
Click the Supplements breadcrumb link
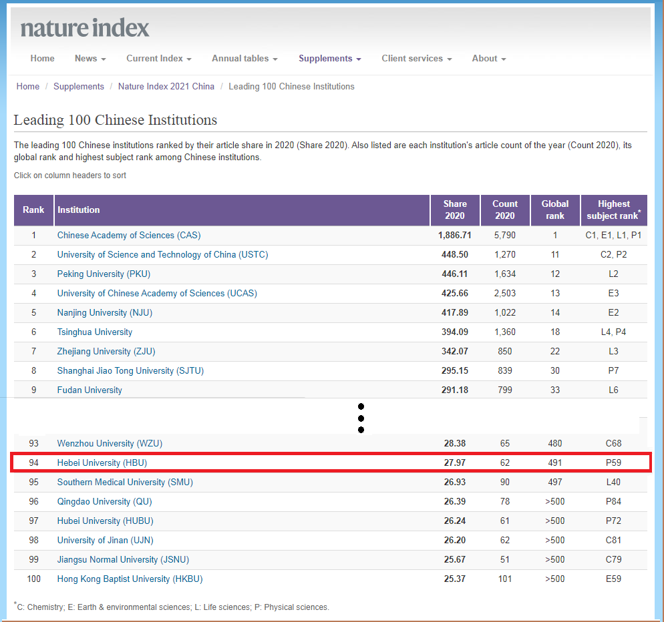pos(79,87)
